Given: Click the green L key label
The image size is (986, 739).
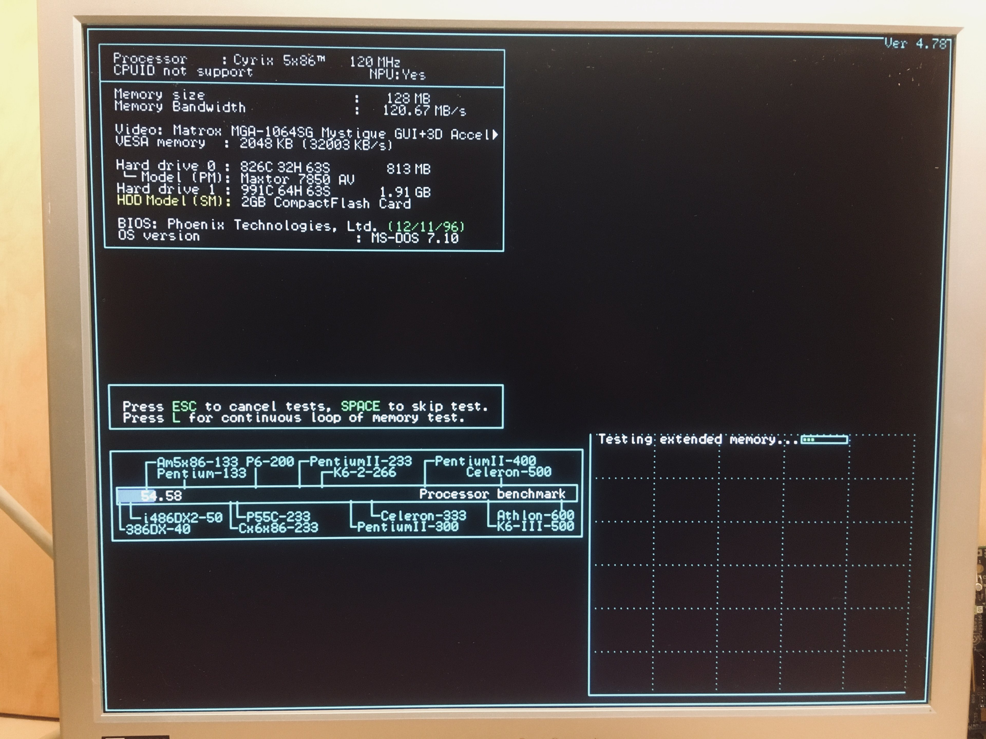Looking at the screenshot, I should pyautogui.click(x=176, y=418).
